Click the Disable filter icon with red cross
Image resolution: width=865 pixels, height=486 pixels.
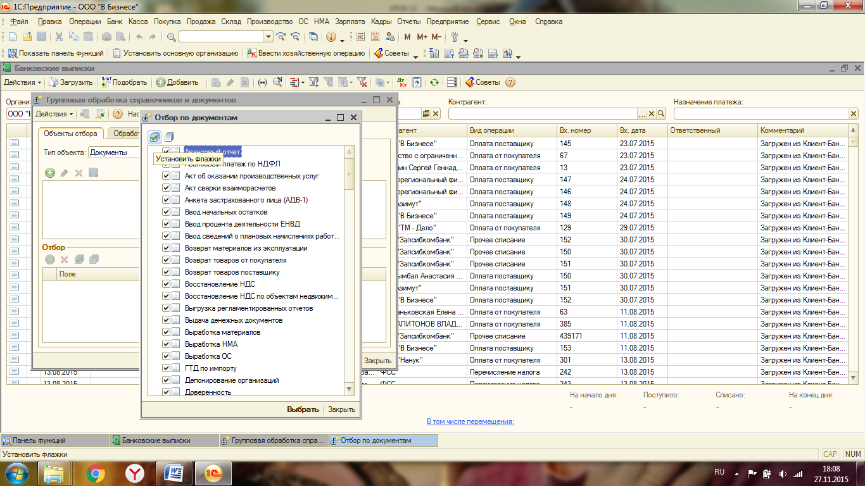point(362,82)
